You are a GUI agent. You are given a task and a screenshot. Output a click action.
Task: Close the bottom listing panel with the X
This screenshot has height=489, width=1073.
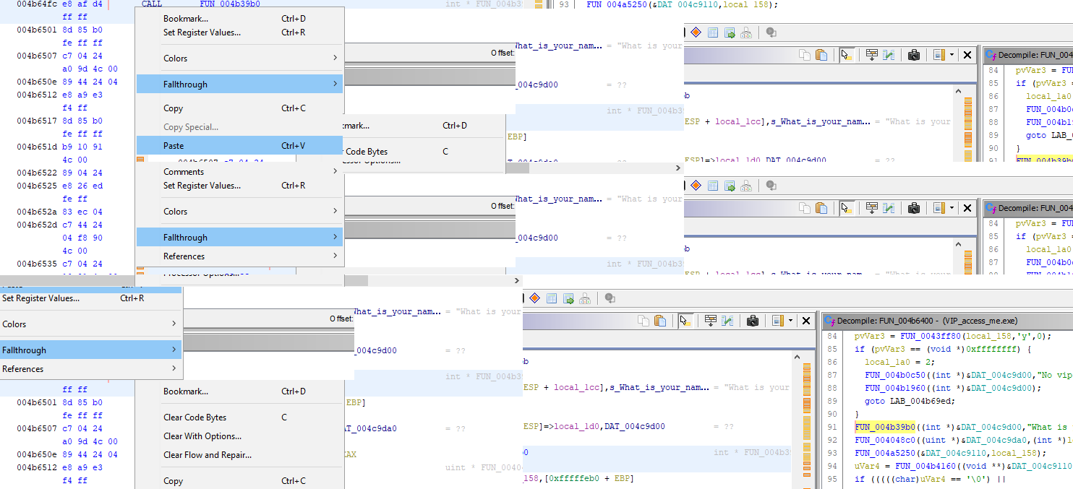pos(806,321)
